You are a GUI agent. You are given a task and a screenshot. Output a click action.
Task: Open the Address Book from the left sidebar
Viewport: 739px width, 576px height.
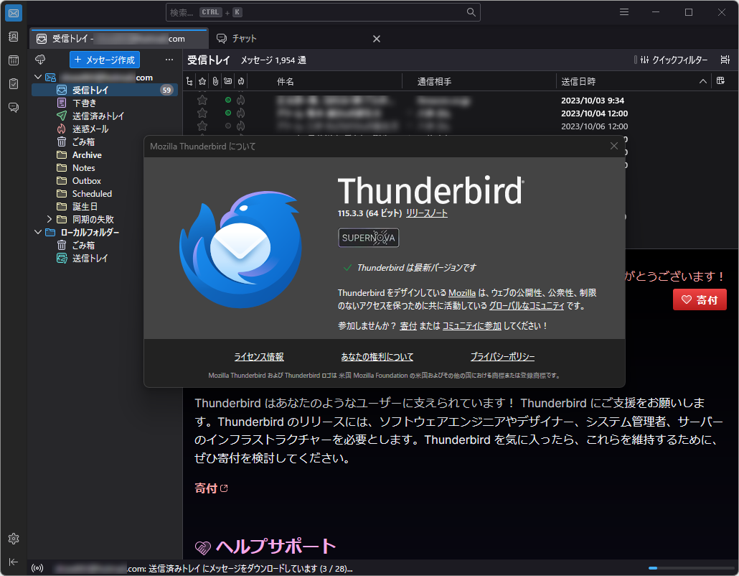click(13, 34)
